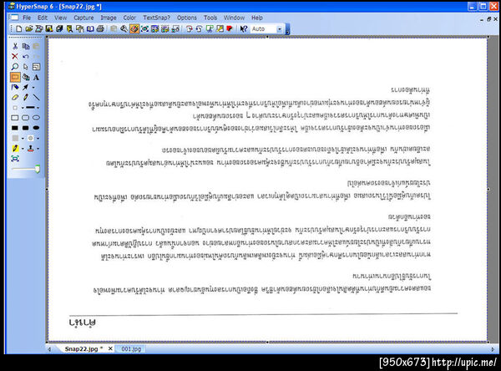This screenshot has height=371, width=501.
Task: Open the Edit menu
Action: click(x=43, y=18)
